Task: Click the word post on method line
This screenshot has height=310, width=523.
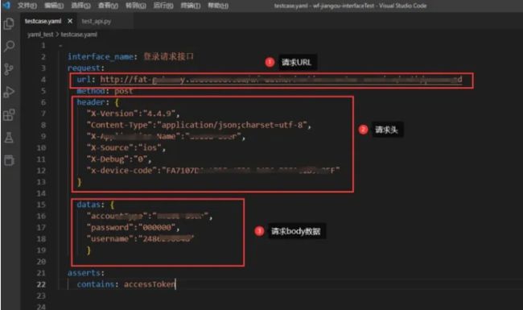Action: (x=123, y=91)
